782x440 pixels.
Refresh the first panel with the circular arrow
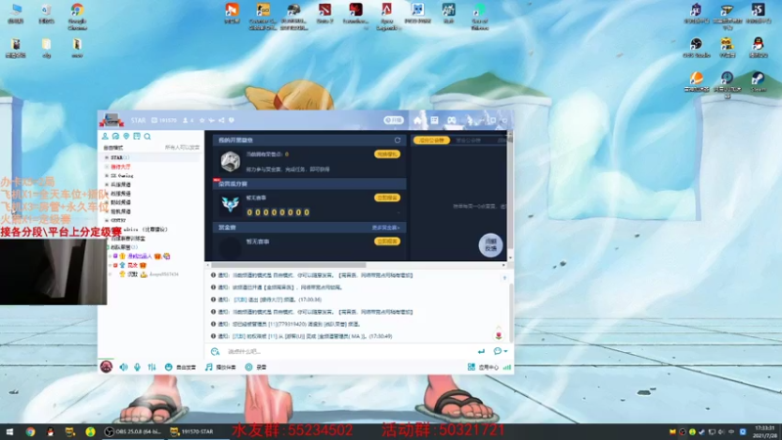[x=398, y=140]
